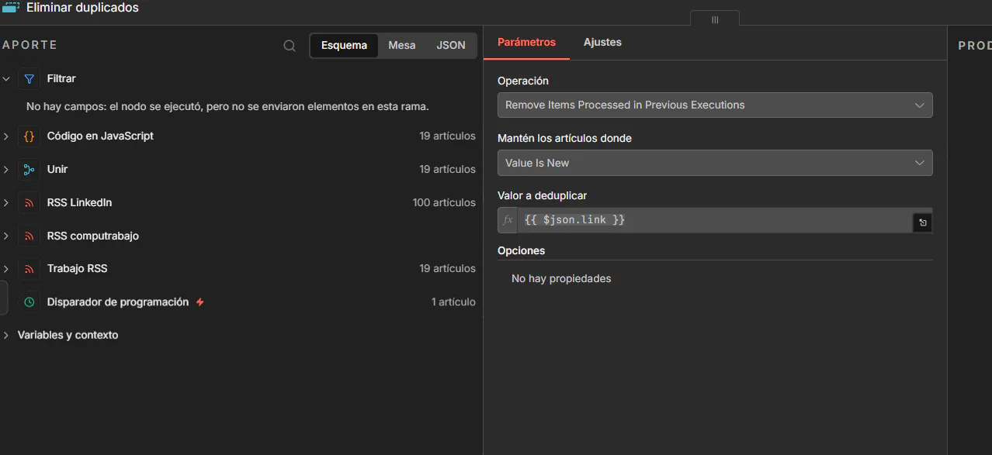
Task: Click the RSS computrabajo feed icon
Action: (x=29, y=236)
